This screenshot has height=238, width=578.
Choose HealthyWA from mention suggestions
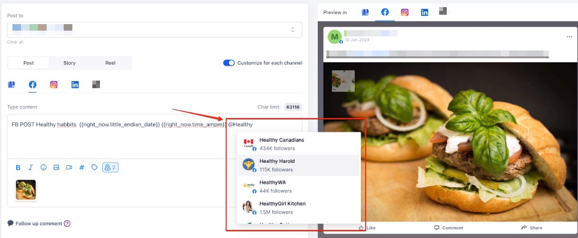[x=299, y=187]
